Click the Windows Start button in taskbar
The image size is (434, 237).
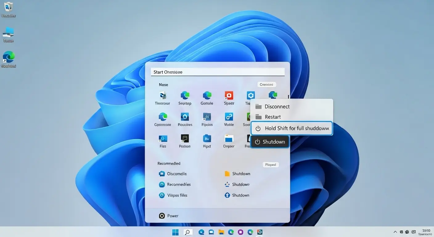(175, 232)
